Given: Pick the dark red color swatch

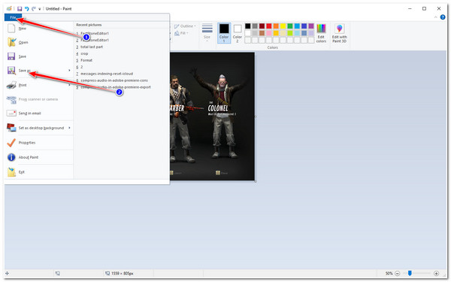Looking at the screenshot, I should tap(262, 26).
